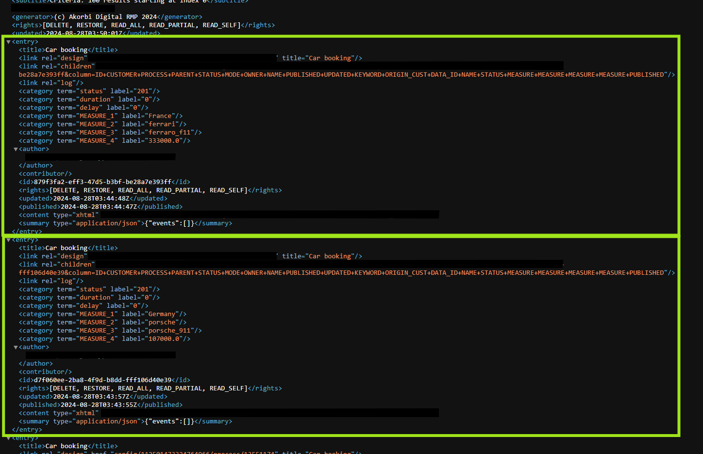Click the summary events JSON in the porsche entry
The height and width of the screenshot is (454, 703).
pos(169,421)
